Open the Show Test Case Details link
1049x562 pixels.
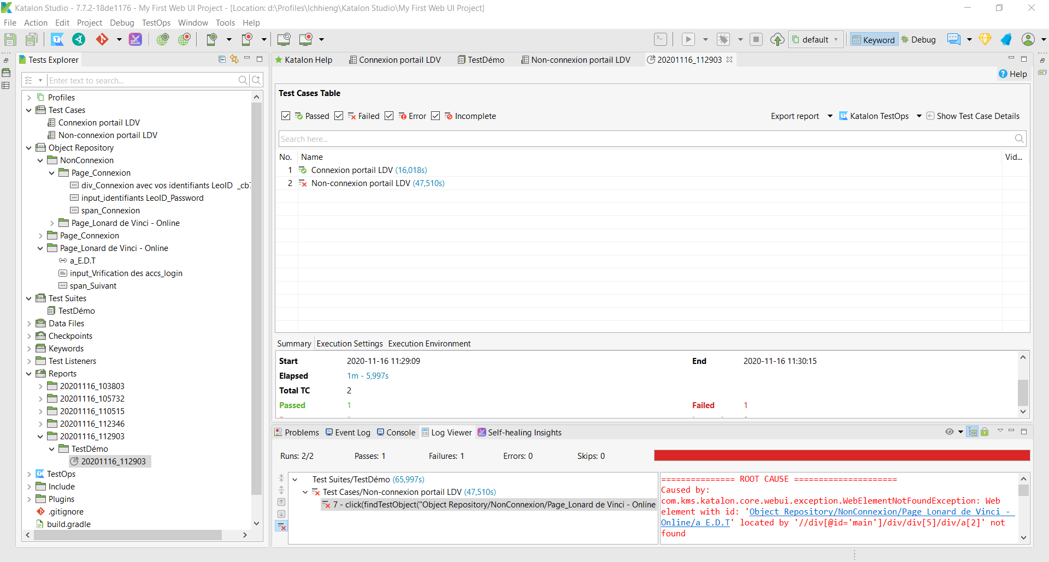(977, 116)
